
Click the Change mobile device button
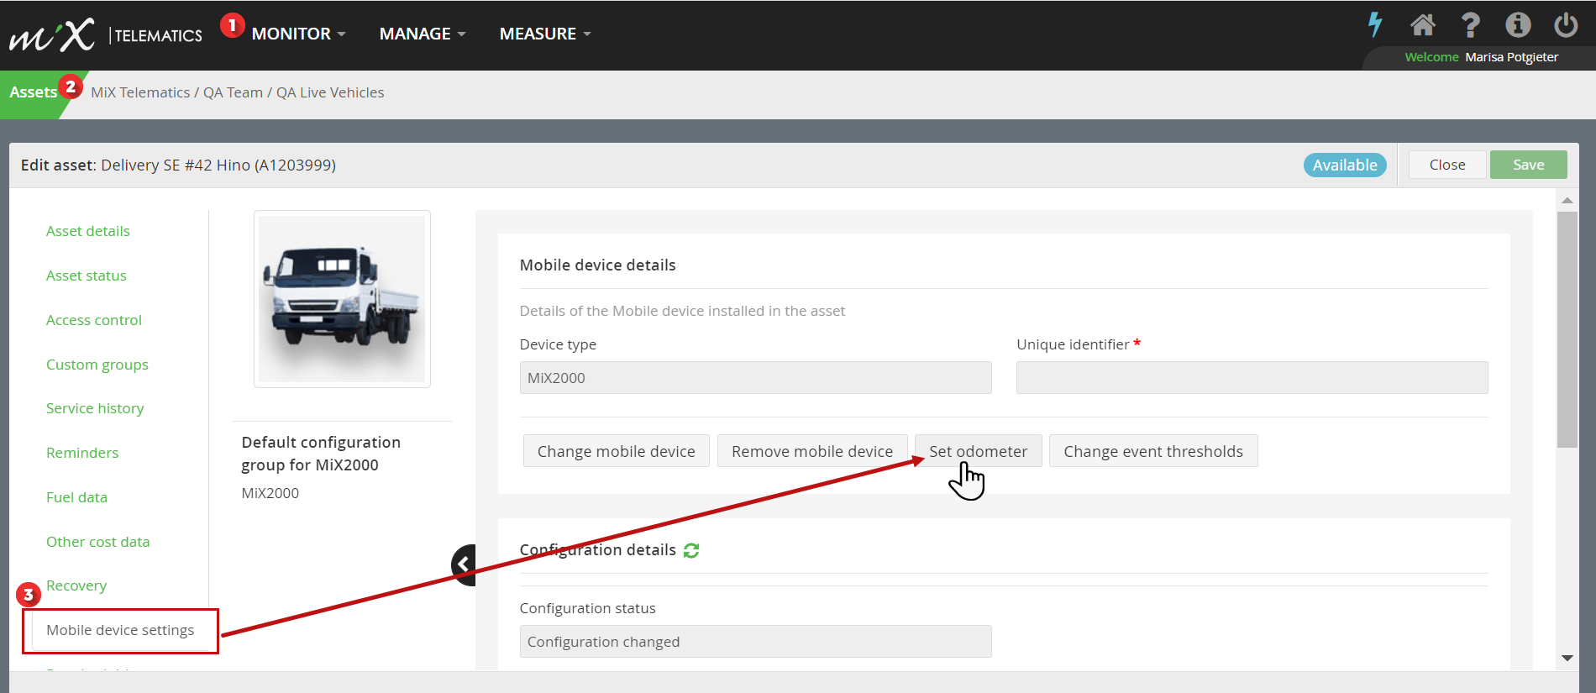click(x=617, y=451)
